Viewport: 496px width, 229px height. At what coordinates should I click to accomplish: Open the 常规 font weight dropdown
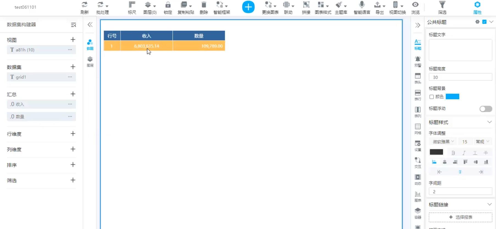483,142
